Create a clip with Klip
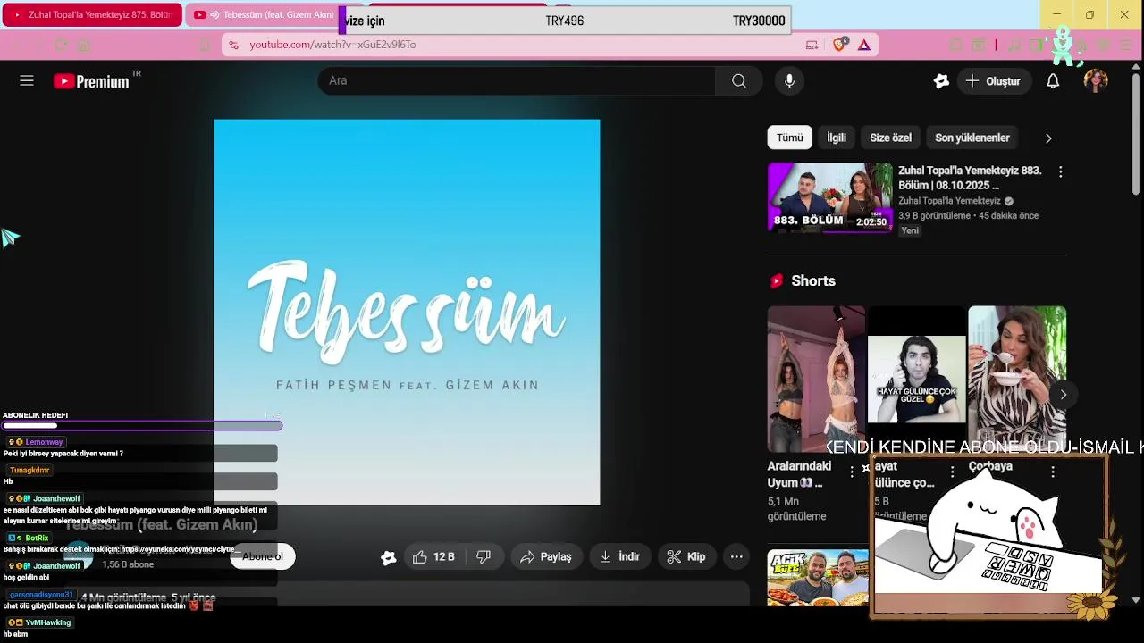The width and height of the screenshot is (1144, 643). pos(687,556)
